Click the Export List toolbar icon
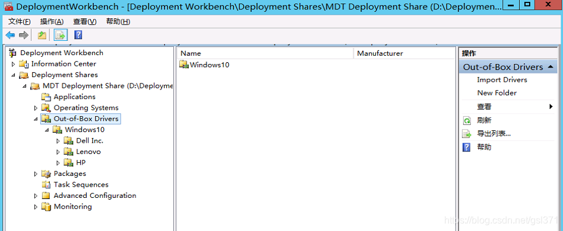Viewport: 563px width, 231px height. [x=61, y=35]
